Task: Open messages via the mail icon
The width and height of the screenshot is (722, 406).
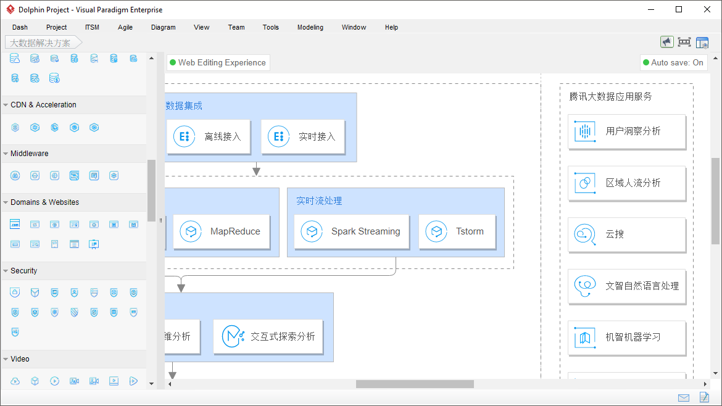Action: [x=683, y=397]
